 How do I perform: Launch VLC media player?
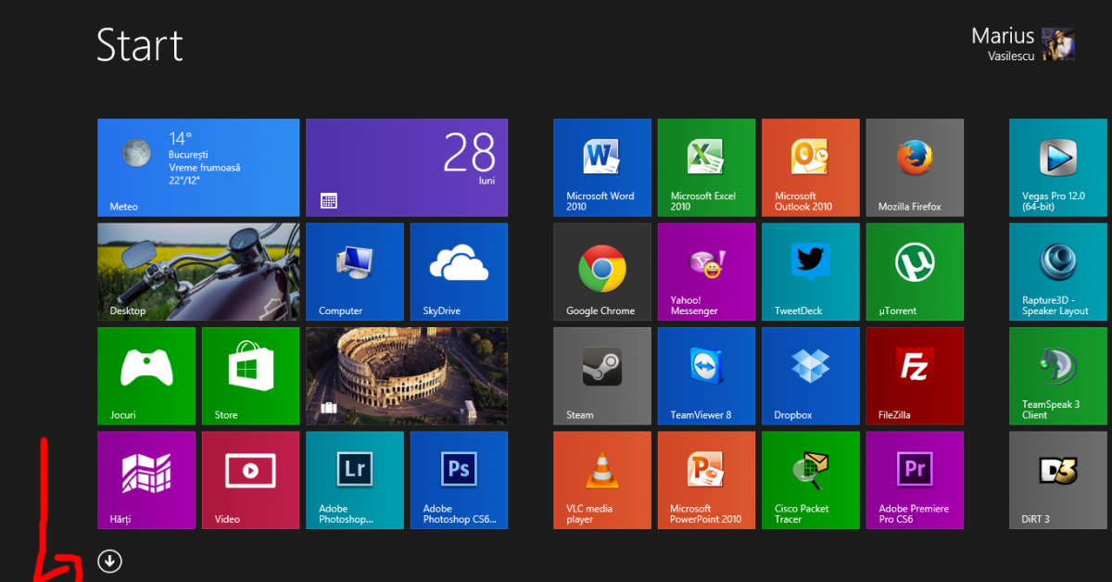click(x=602, y=480)
